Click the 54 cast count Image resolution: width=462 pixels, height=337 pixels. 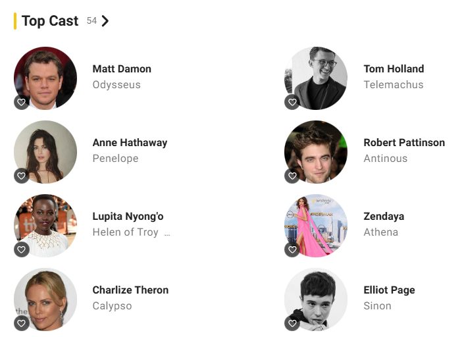click(91, 20)
